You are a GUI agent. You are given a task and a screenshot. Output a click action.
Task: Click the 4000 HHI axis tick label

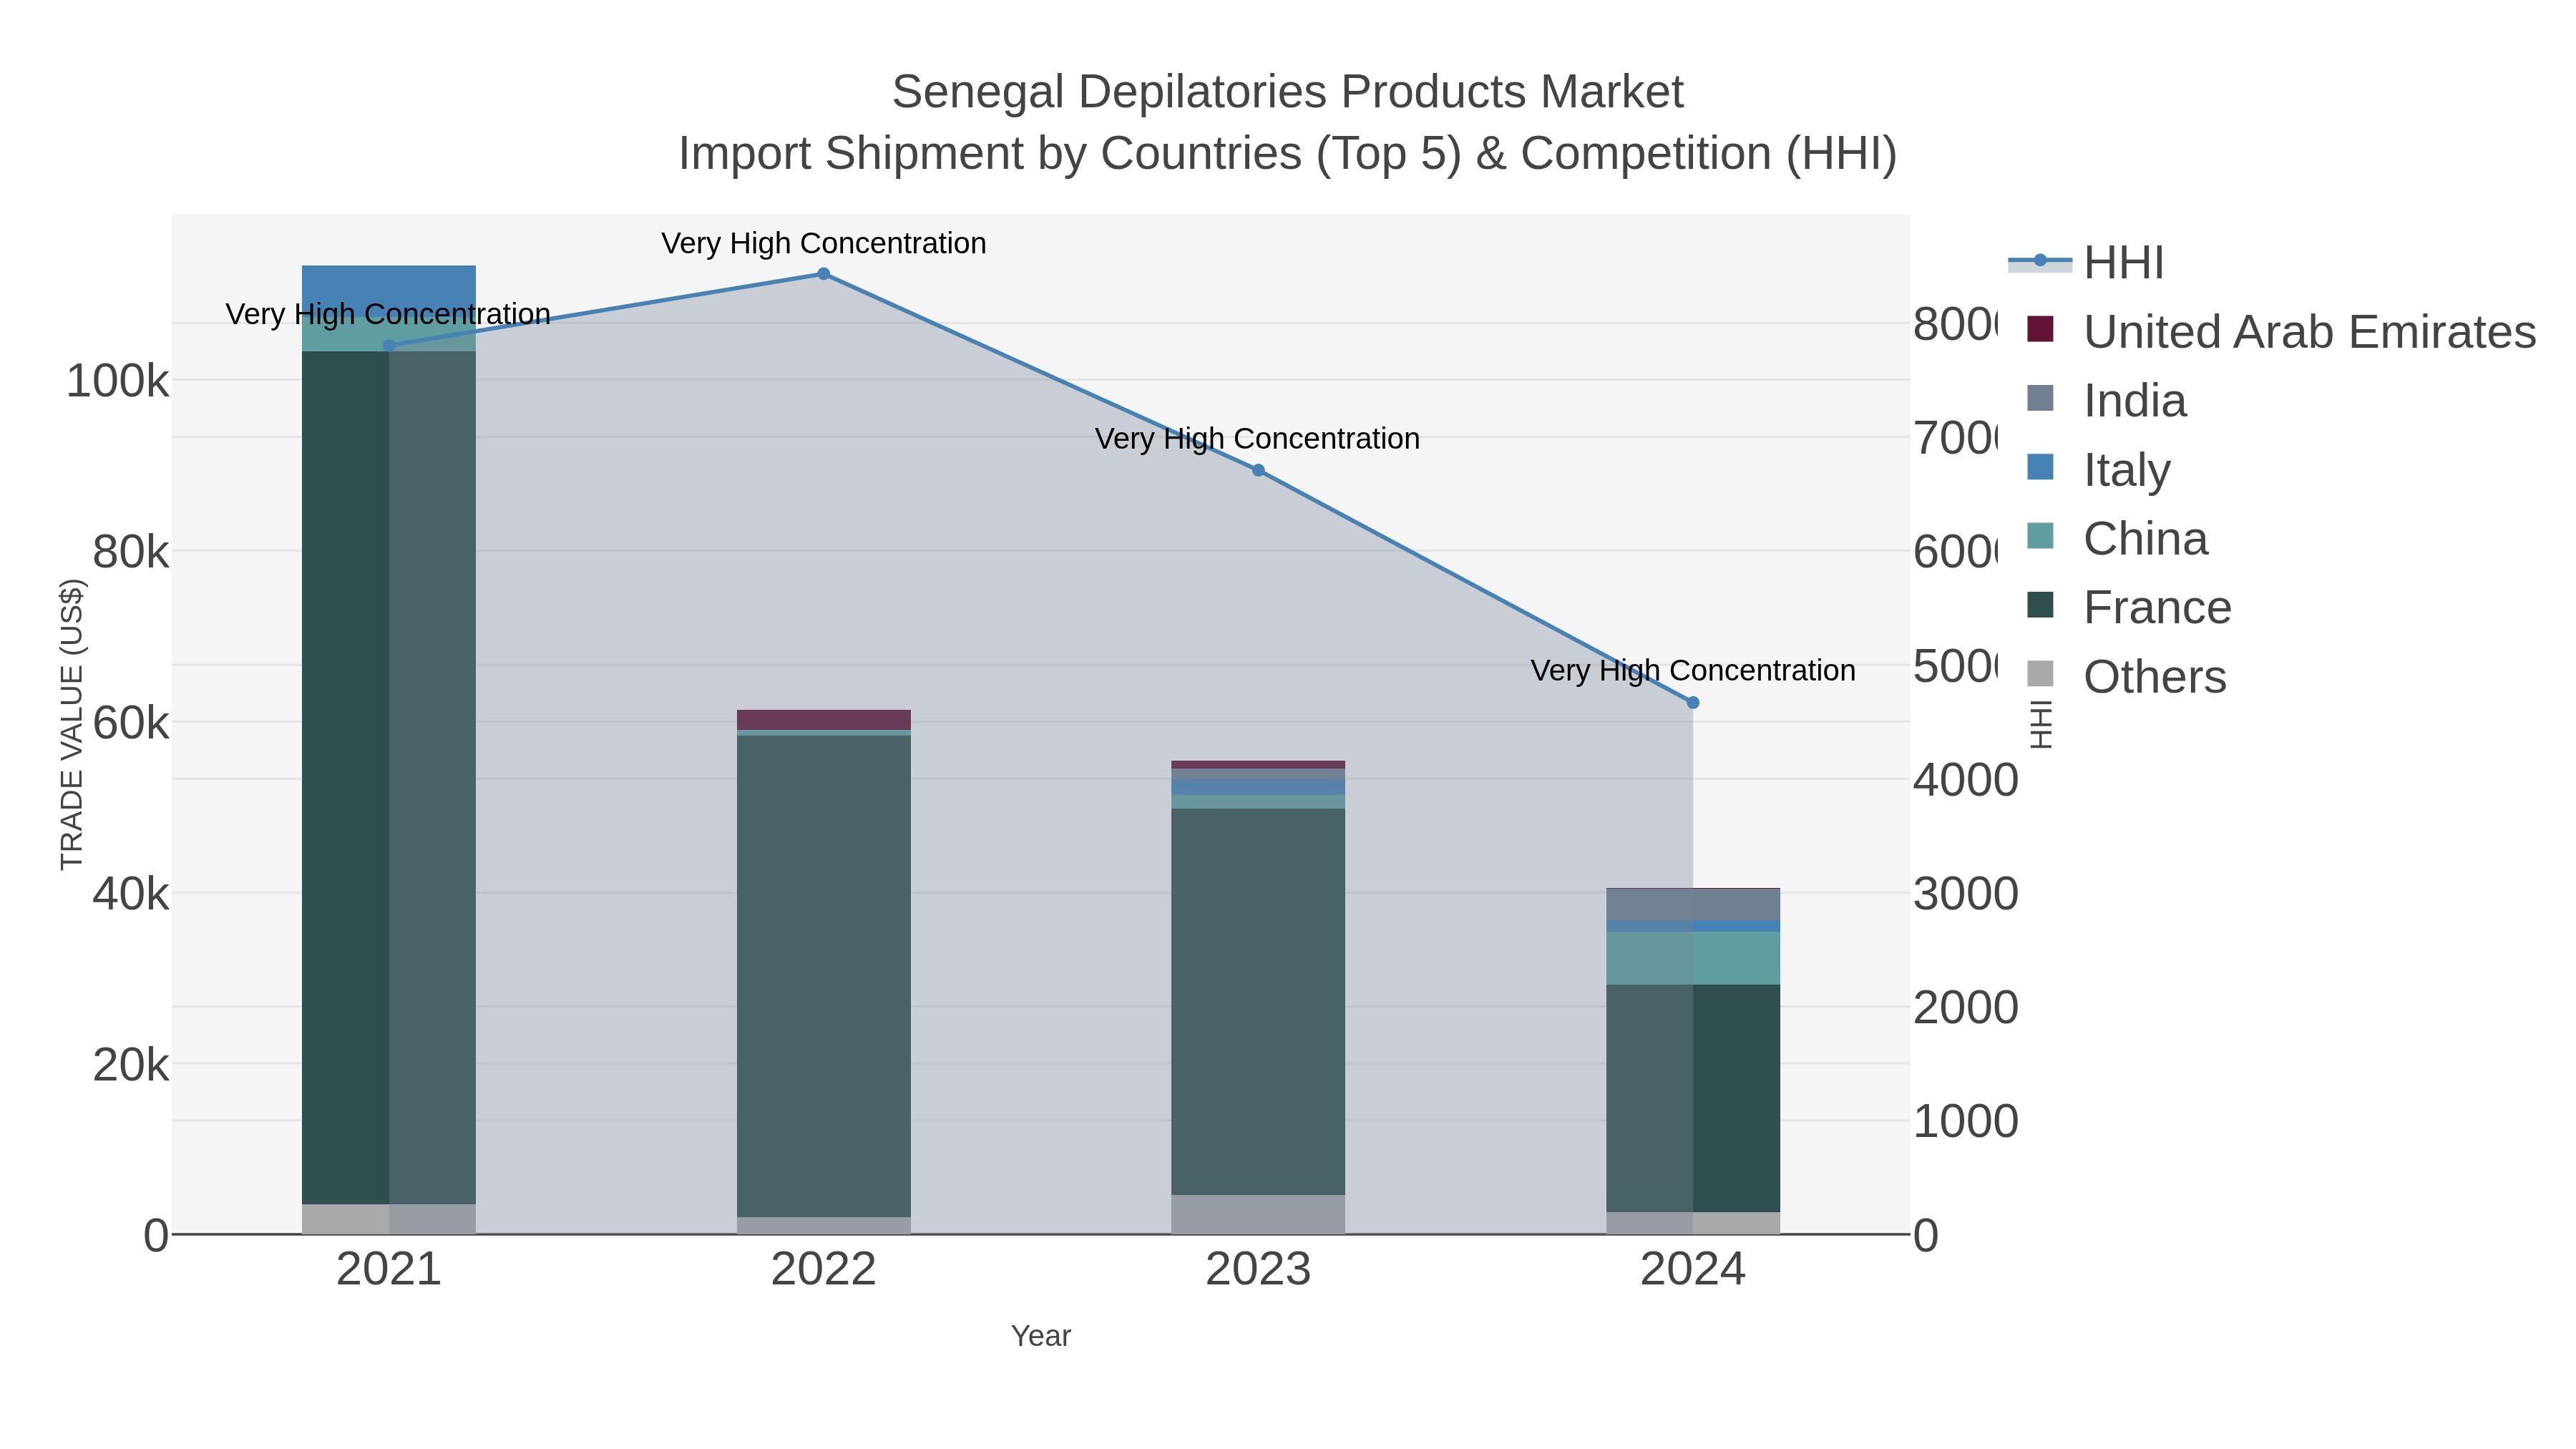tap(1965, 780)
